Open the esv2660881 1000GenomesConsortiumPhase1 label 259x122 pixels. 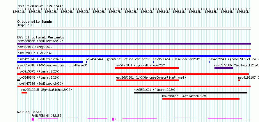(x=151, y=77)
